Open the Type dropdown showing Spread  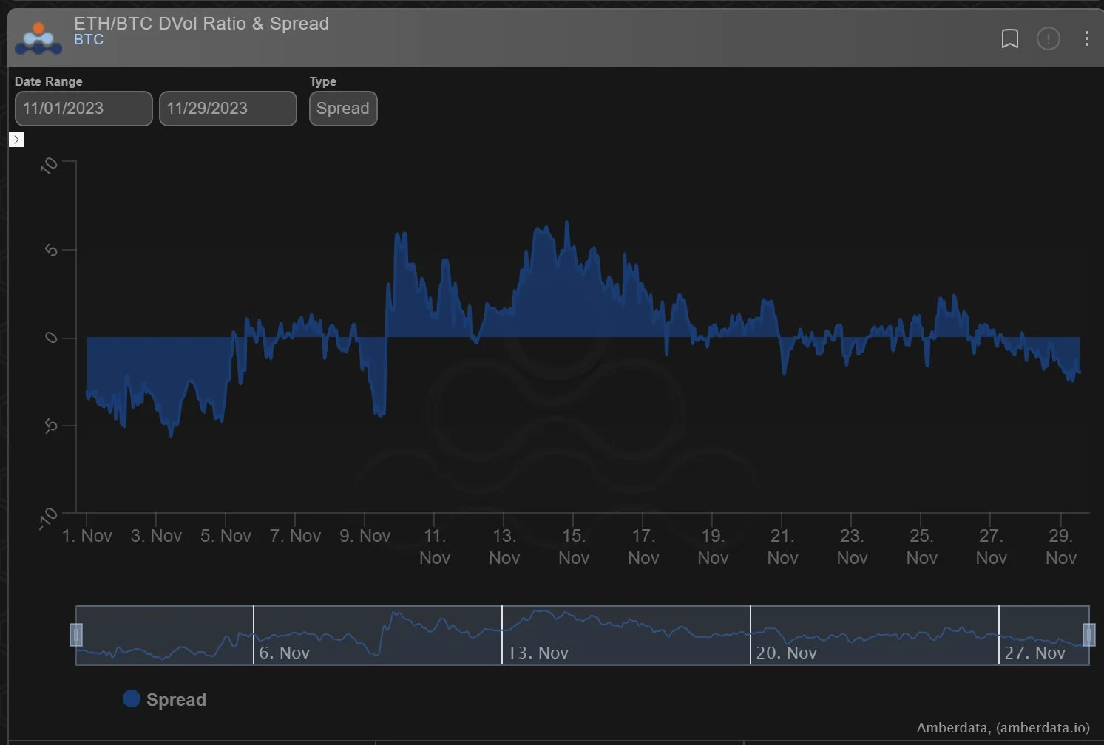coord(343,109)
